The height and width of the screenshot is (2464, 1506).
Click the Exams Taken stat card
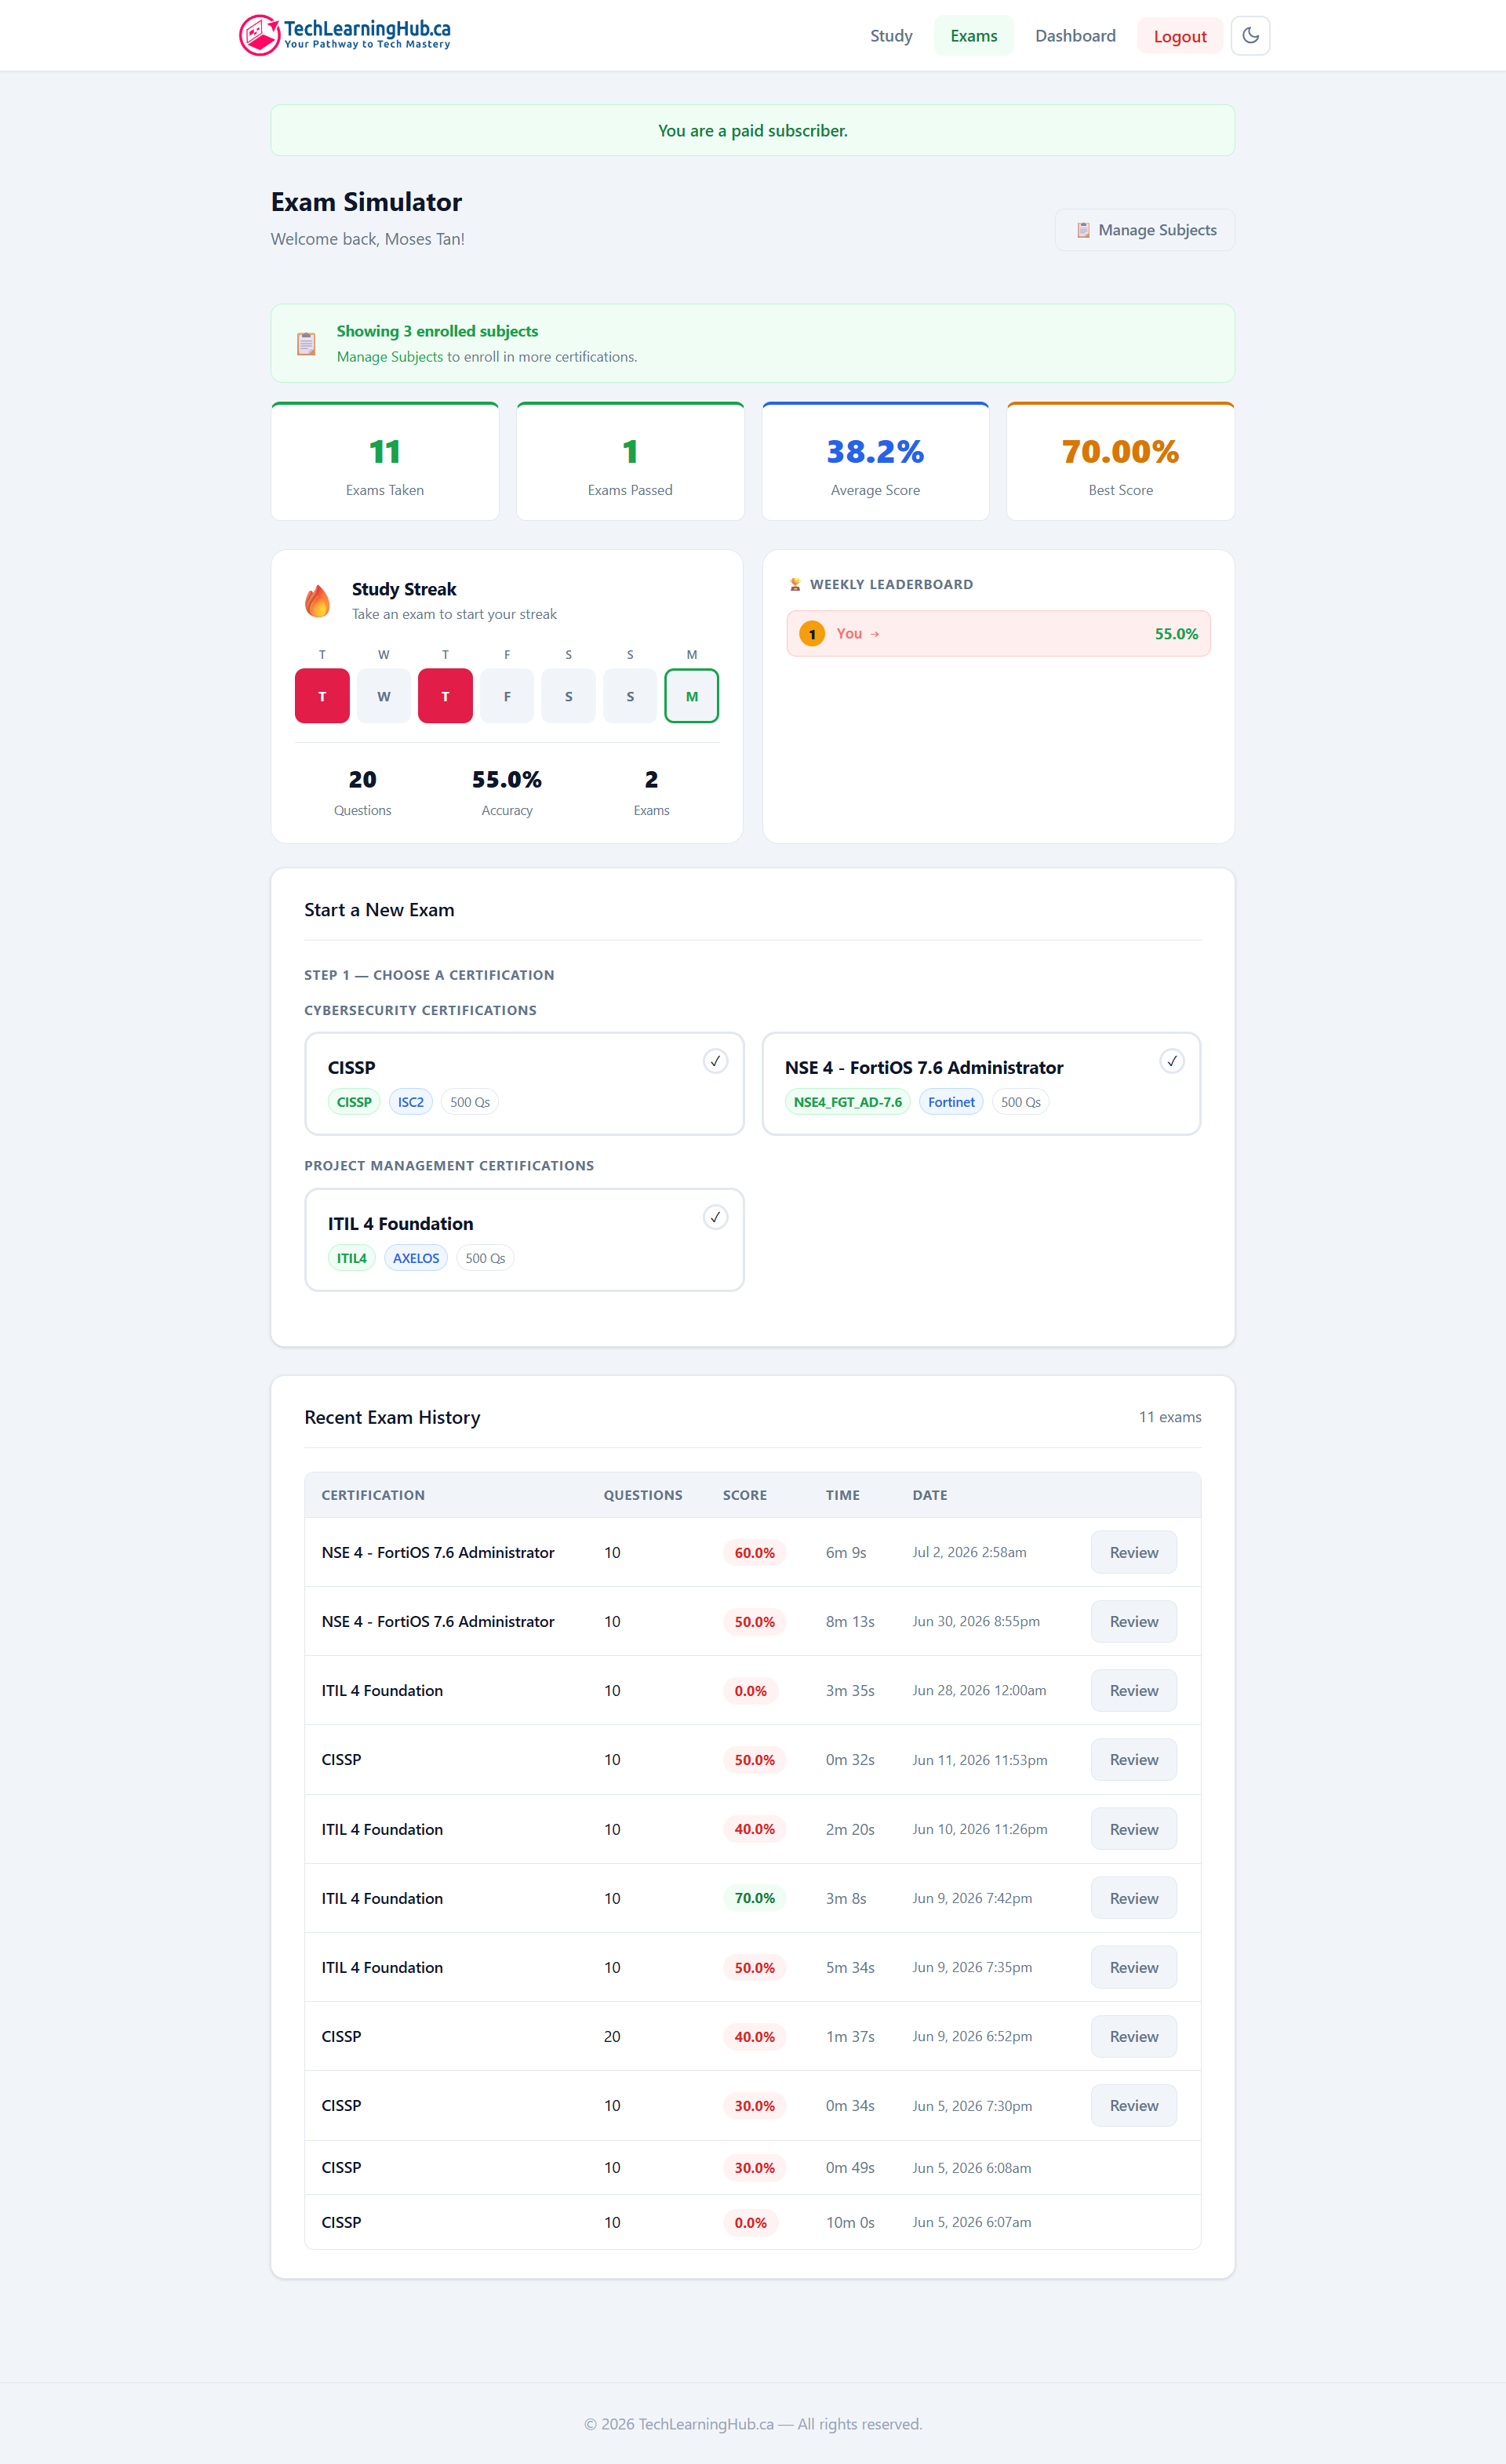(385, 462)
